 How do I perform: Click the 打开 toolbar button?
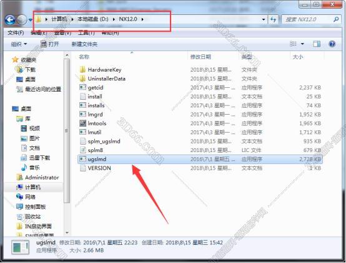(x=50, y=44)
